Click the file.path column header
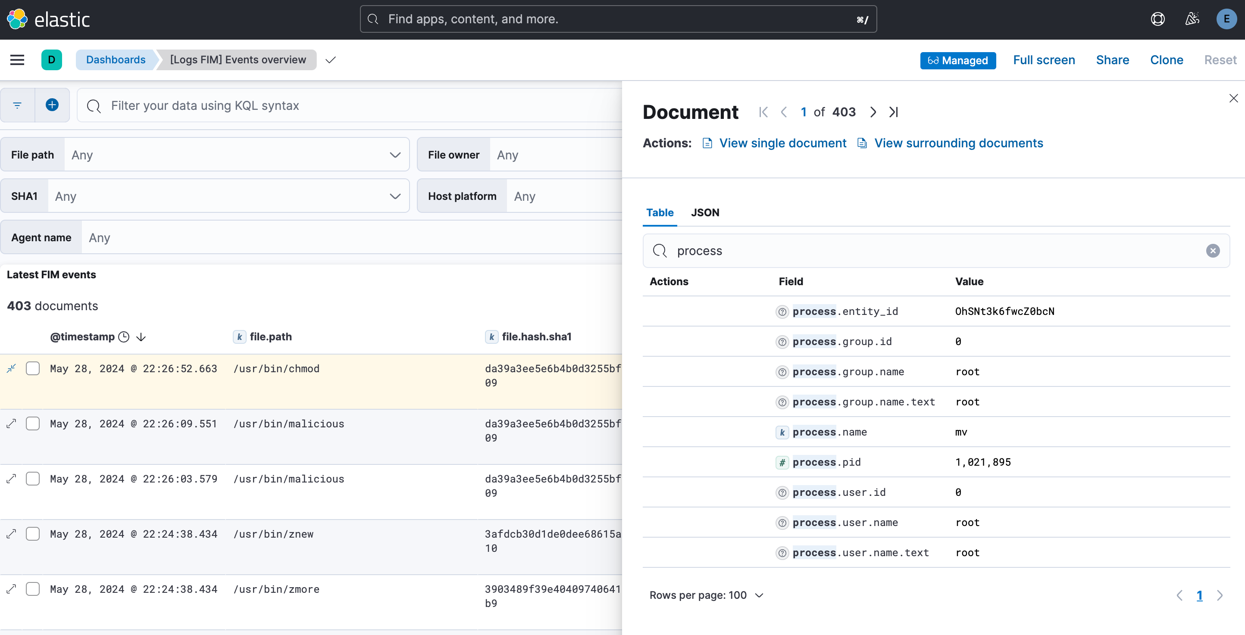This screenshot has height=635, width=1245. (271, 336)
